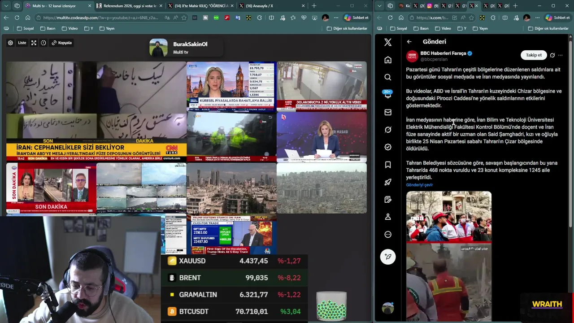Click home icon in Multi tv browser toolbar
Viewport: 574px width, 323px height.
click(x=28, y=17)
